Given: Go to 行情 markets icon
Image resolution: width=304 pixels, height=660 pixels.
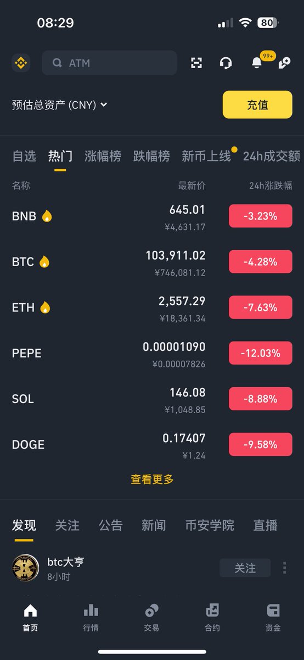Looking at the screenshot, I should 91,617.
